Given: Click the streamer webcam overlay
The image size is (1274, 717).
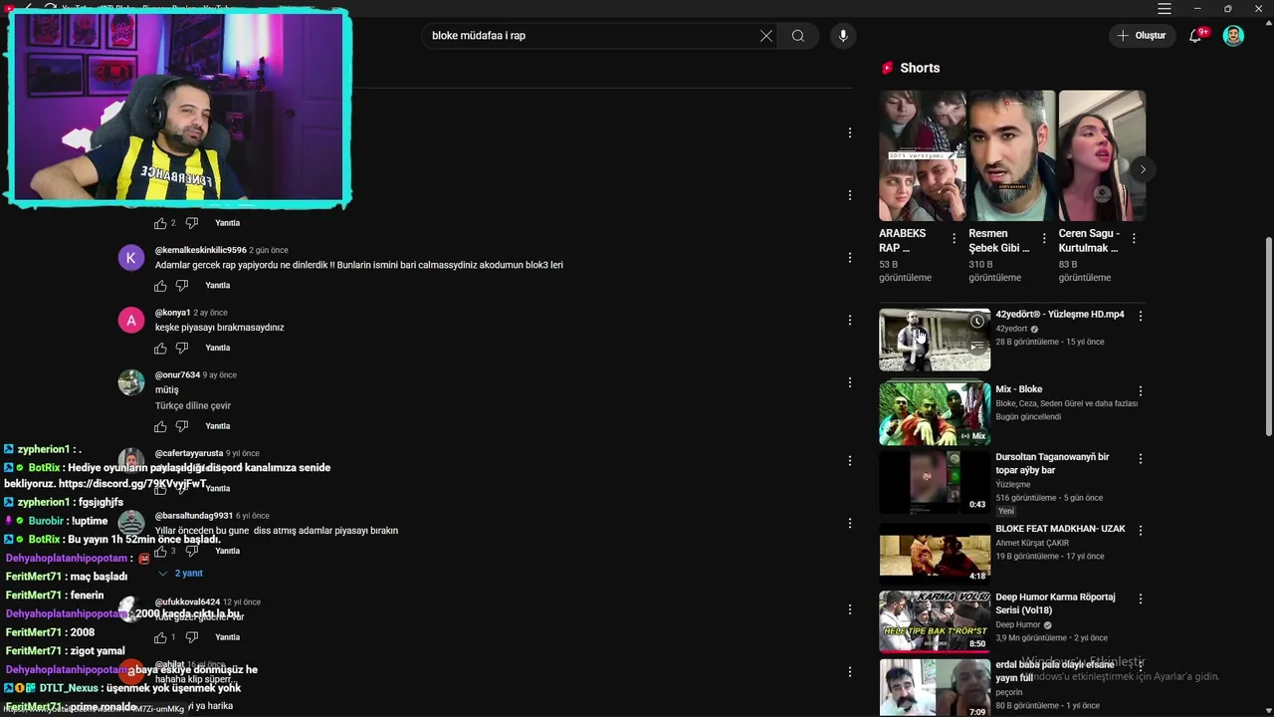Looking at the screenshot, I should pyautogui.click(x=178, y=109).
